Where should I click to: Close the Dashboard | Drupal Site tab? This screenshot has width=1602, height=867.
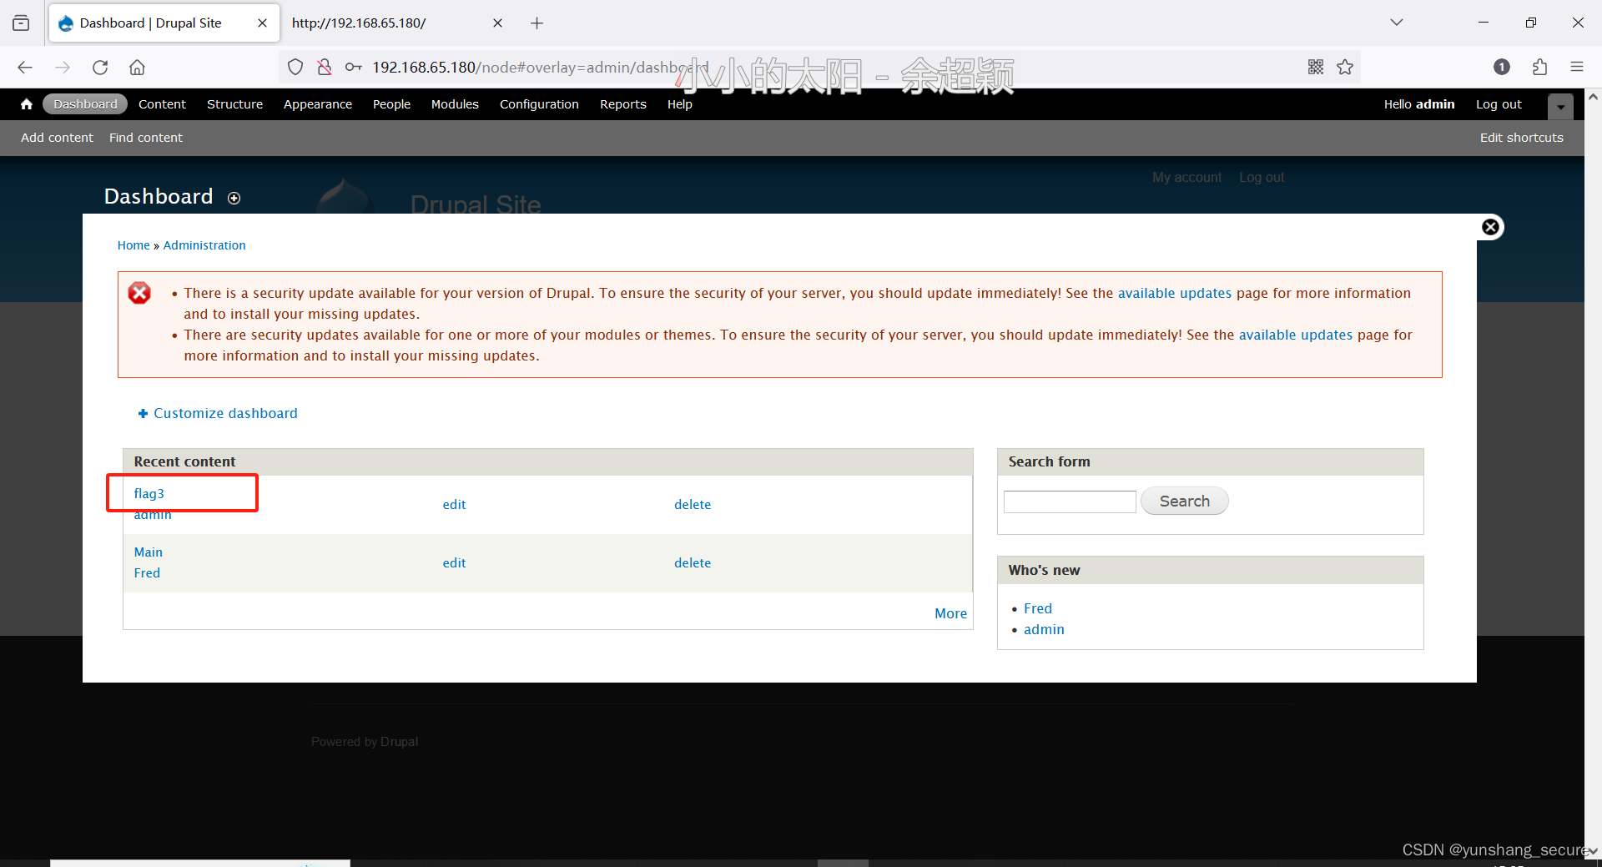pos(262,23)
